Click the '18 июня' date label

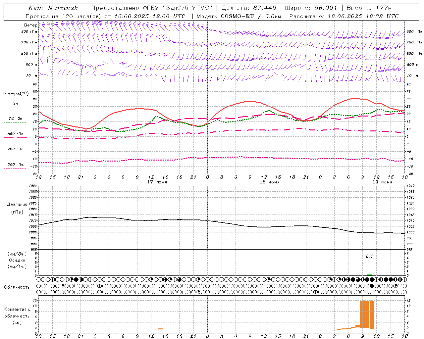tap(270, 182)
